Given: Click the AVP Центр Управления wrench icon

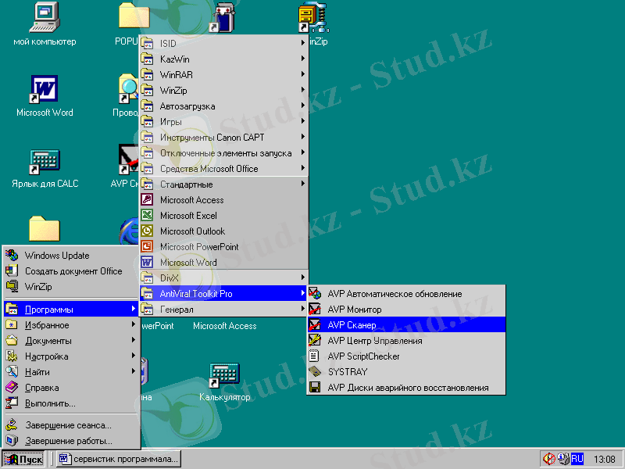Looking at the screenshot, I should tap(315, 340).
